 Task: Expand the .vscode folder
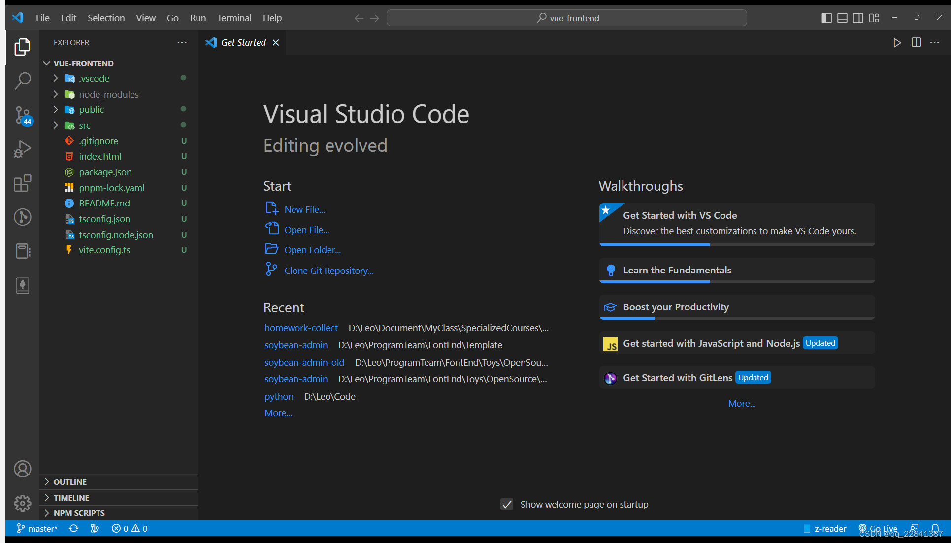pos(119,78)
